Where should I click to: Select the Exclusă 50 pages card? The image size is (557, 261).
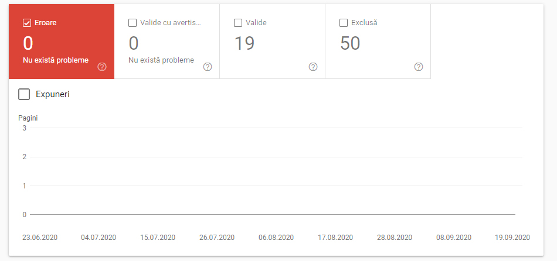point(378,44)
